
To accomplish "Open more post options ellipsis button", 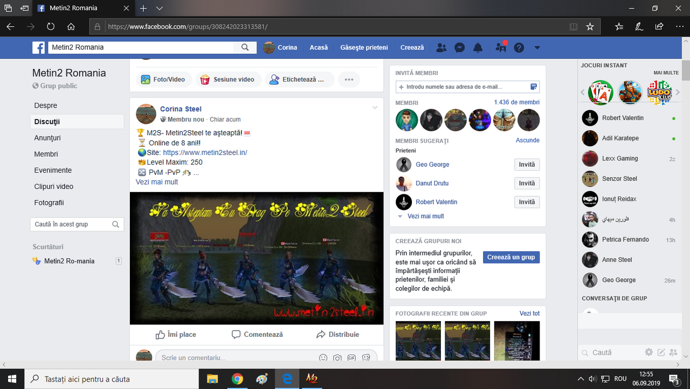I will [349, 80].
